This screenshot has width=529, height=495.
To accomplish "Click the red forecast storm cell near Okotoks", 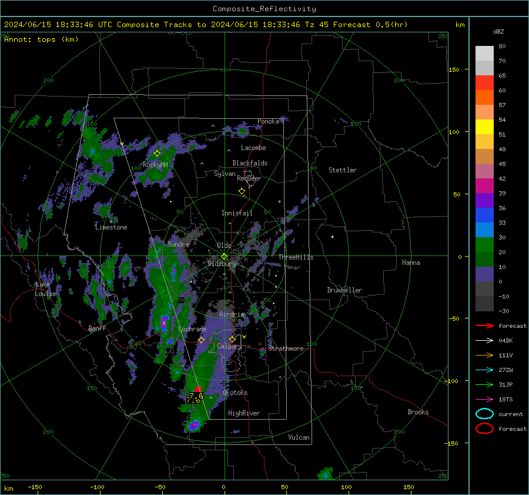I will tap(198, 389).
